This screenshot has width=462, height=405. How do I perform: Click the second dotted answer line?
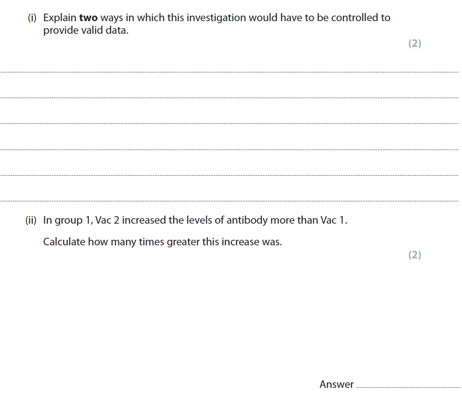pyautogui.click(x=229, y=98)
